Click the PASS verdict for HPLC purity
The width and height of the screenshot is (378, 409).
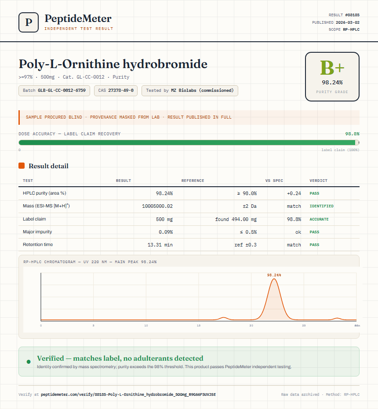click(x=314, y=193)
